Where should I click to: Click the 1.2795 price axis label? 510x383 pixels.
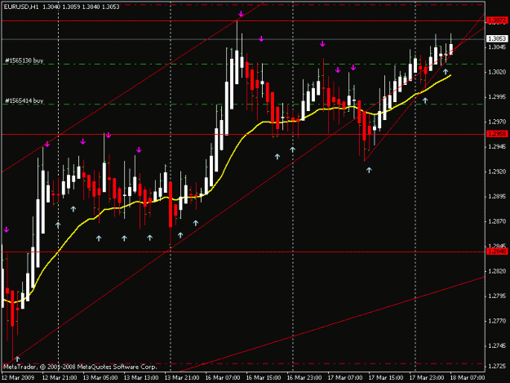tap(497, 296)
